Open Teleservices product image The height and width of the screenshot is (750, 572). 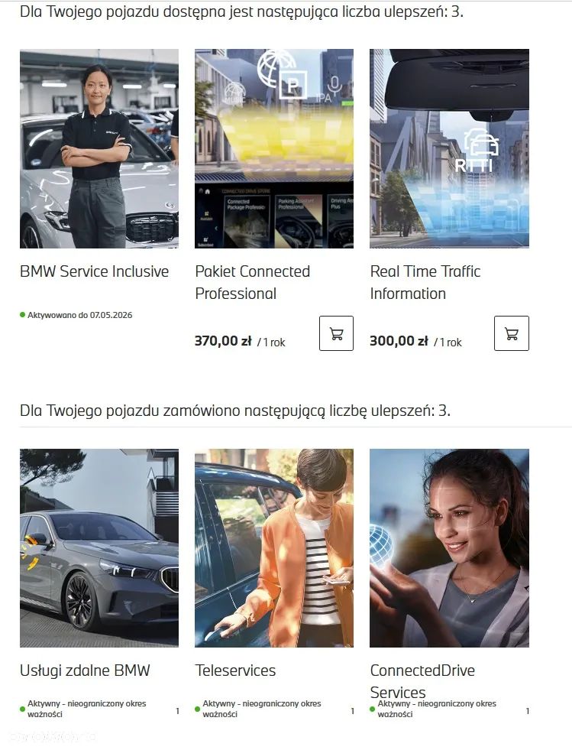[274, 548]
